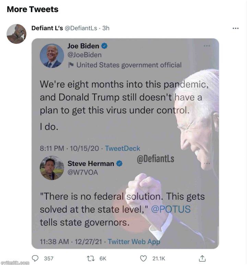Viewport: 247px width, 265px height.
Task: Open Defiant L's profile avatar
Action: (x=16, y=34)
